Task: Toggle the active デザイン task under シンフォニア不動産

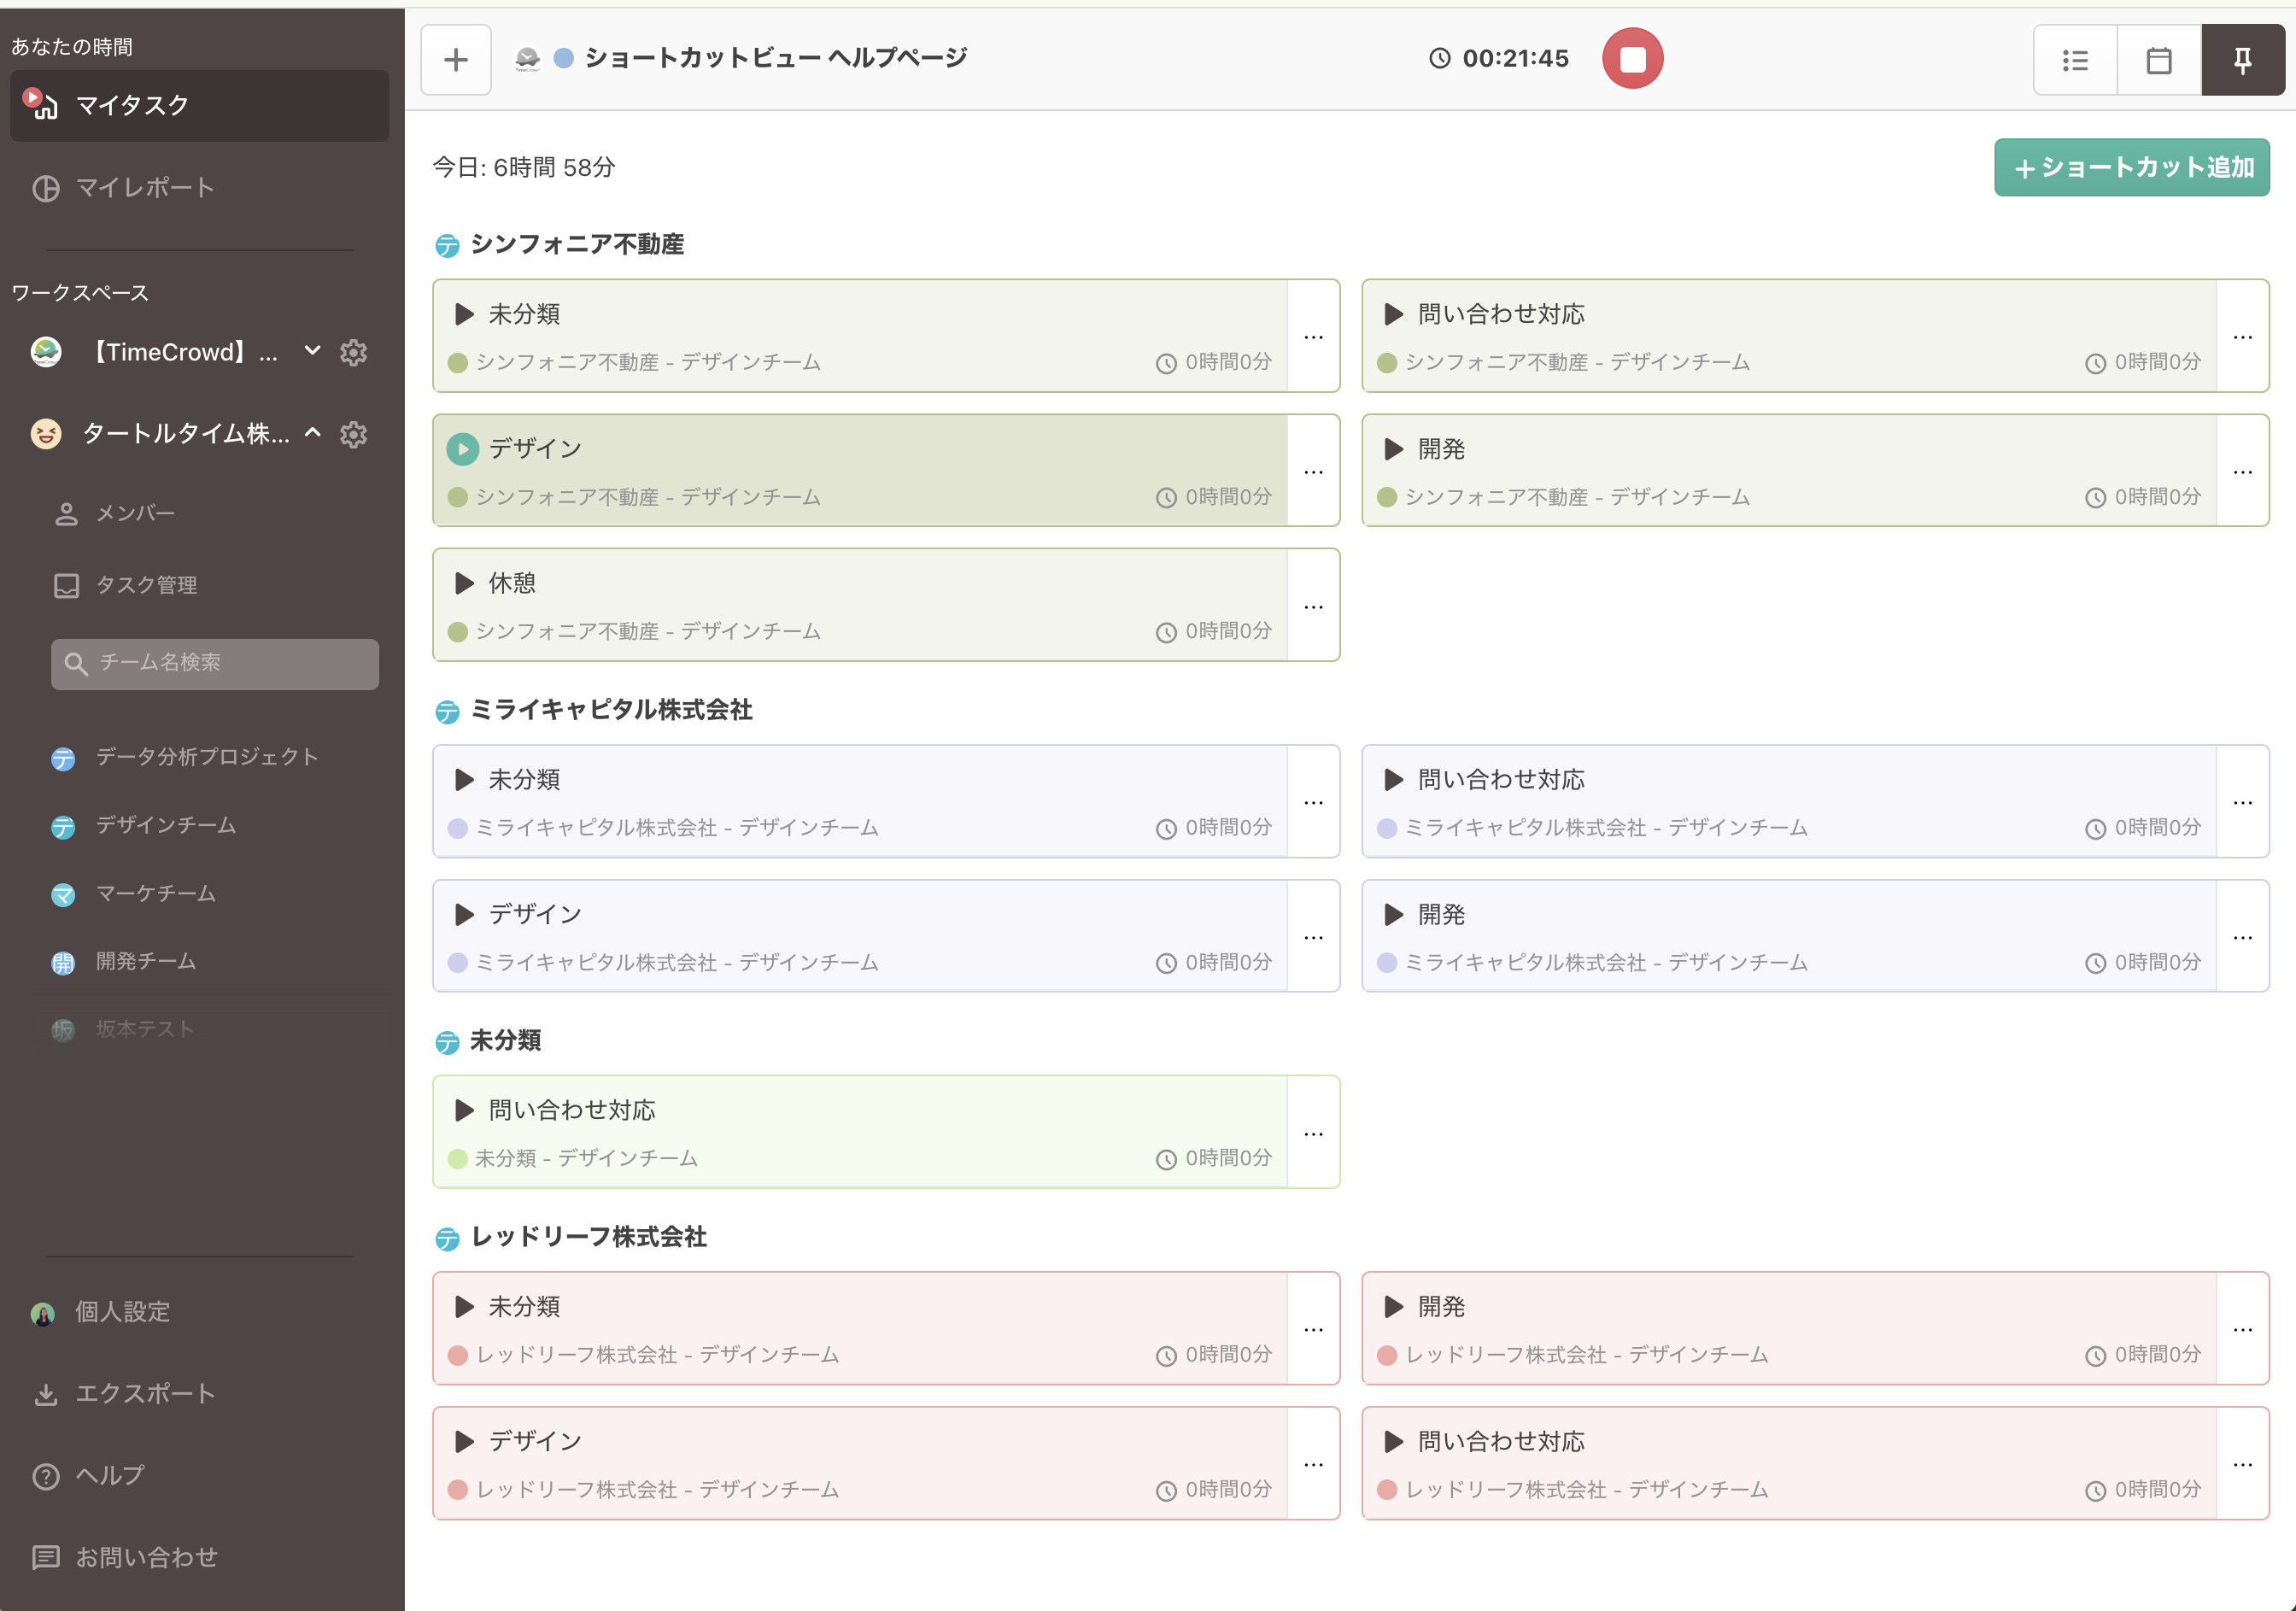Action: (x=463, y=449)
